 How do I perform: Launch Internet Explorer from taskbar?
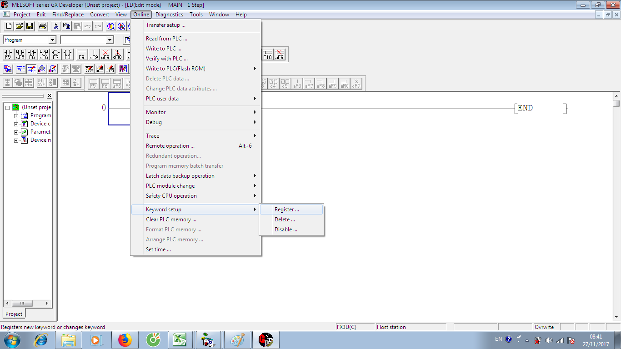pyautogui.click(x=41, y=339)
